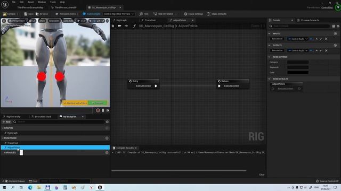The height and width of the screenshot is (191, 341).
Task: Navigate forward in graph history
Action: 126,26
